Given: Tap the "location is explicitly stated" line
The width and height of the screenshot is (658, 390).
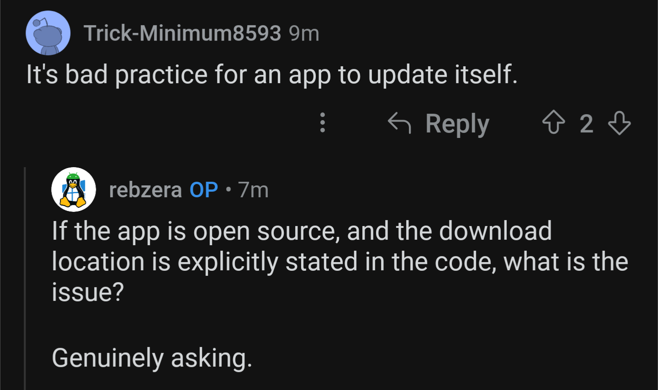Looking at the screenshot, I should 340,262.
